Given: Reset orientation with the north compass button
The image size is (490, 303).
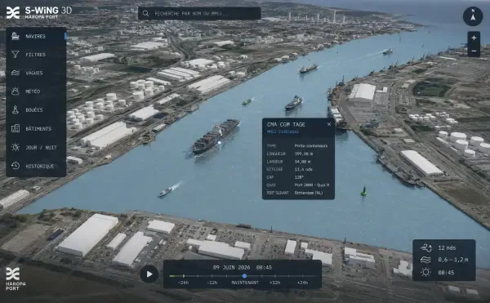Looking at the screenshot, I should pos(473,16).
